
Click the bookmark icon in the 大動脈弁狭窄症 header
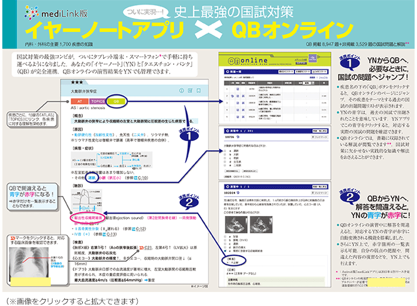click(x=199, y=91)
